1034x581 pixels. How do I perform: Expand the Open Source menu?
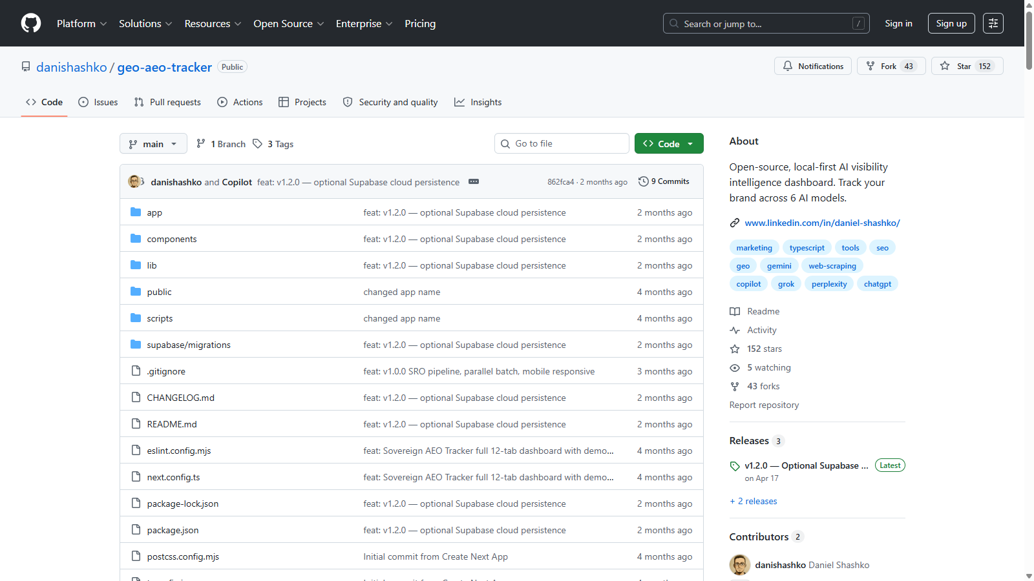click(x=288, y=23)
